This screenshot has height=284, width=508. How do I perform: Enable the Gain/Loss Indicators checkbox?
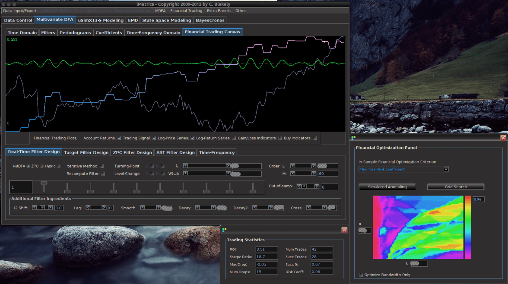click(280, 138)
